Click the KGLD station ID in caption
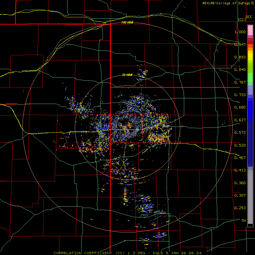The height and width of the screenshot is (255, 255). (158, 253)
